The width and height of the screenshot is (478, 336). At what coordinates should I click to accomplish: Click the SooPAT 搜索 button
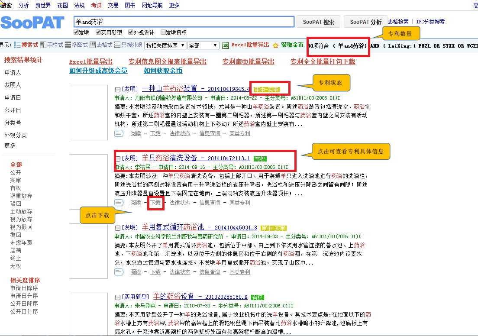(319, 22)
